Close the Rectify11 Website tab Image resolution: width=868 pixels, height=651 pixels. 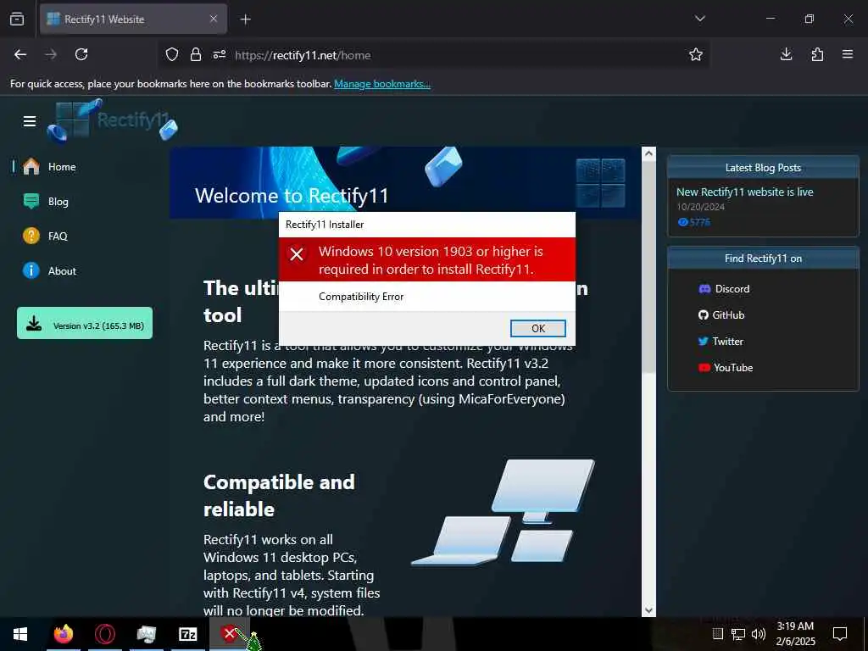[x=214, y=19]
